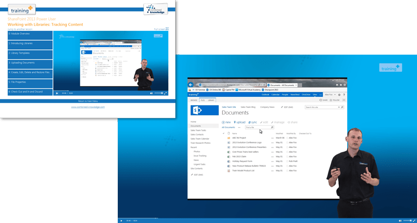This screenshot has width=417, height=223.
Task: Open Calendar in the SharePoint top bar
Action: [x=276, y=95]
